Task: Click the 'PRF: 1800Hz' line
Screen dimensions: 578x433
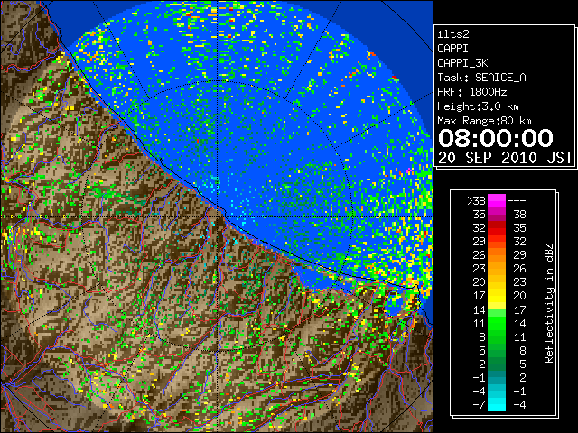Action: pyautogui.click(x=471, y=92)
